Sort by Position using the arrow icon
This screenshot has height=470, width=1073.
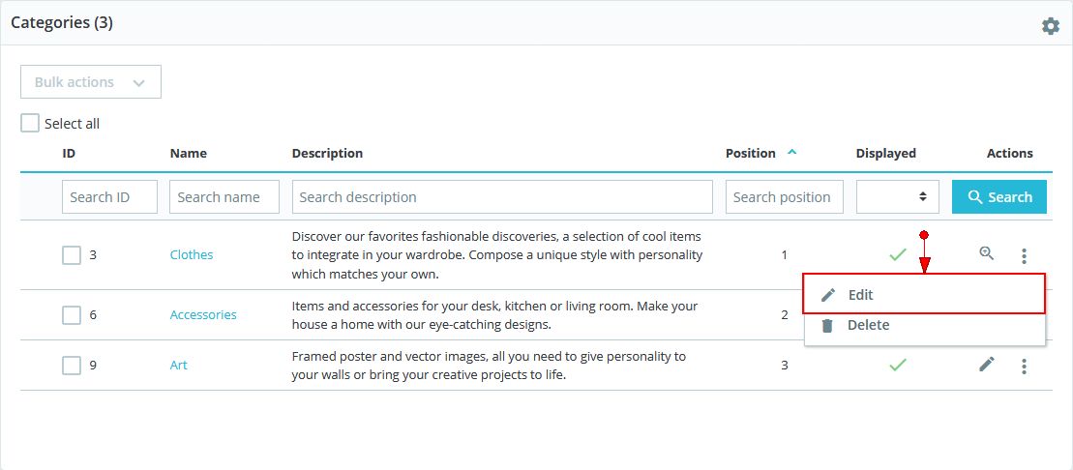click(x=792, y=152)
